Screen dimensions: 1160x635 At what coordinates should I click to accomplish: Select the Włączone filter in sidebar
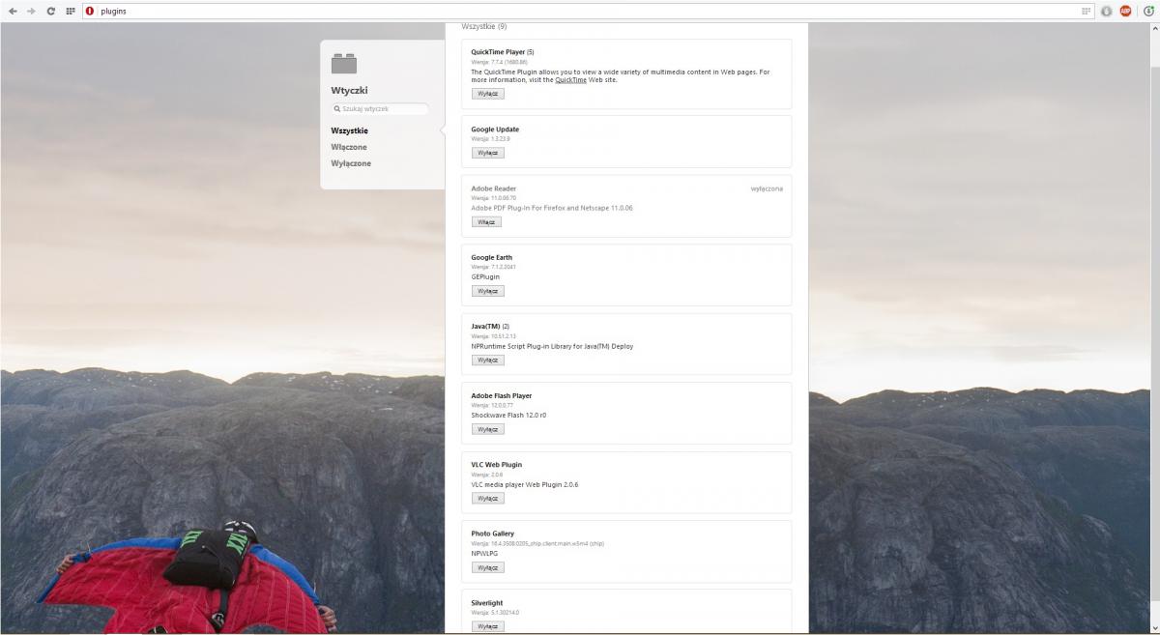click(349, 147)
